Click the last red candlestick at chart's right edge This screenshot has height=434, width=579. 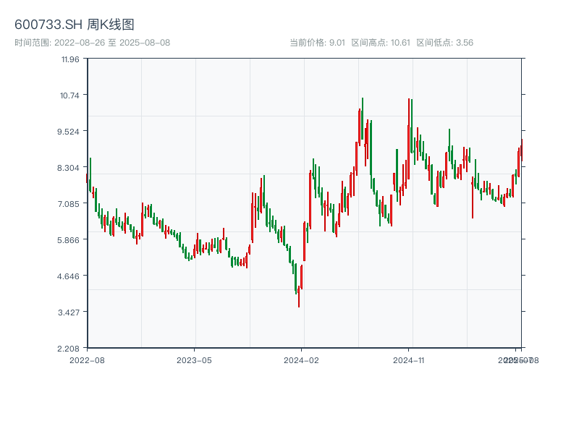point(522,150)
